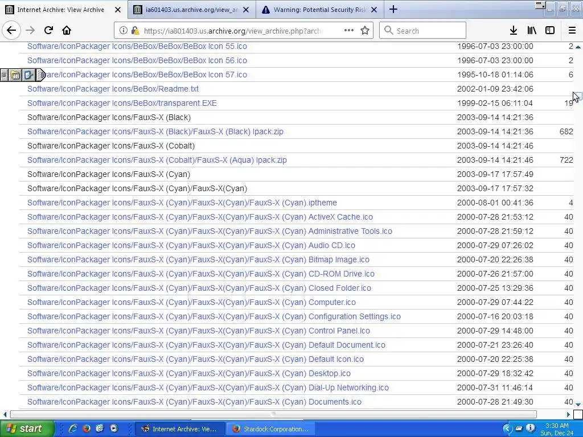Open FauxS-X (Cyan) Administrative Tools.ico
Viewport: 583px width, 437px height.
coord(210,231)
